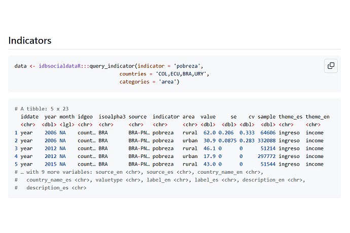Select the value 46.1 in row 3
The height and width of the screenshot is (233, 350).
point(209,148)
